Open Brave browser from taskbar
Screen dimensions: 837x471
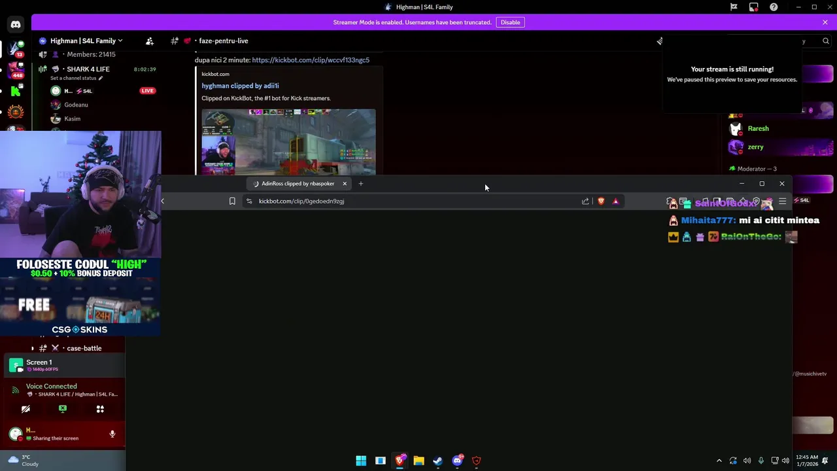(400, 461)
